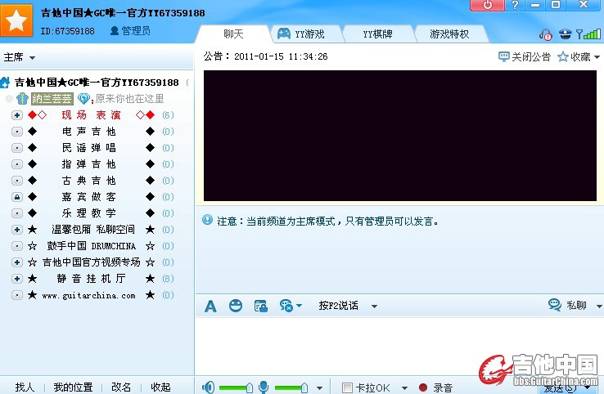The image size is (604, 394).
Task: Click the 收起 button
Action: coord(160,387)
